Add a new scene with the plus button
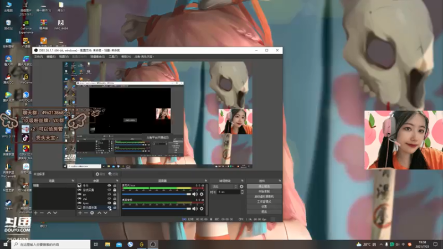 click(36, 212)
